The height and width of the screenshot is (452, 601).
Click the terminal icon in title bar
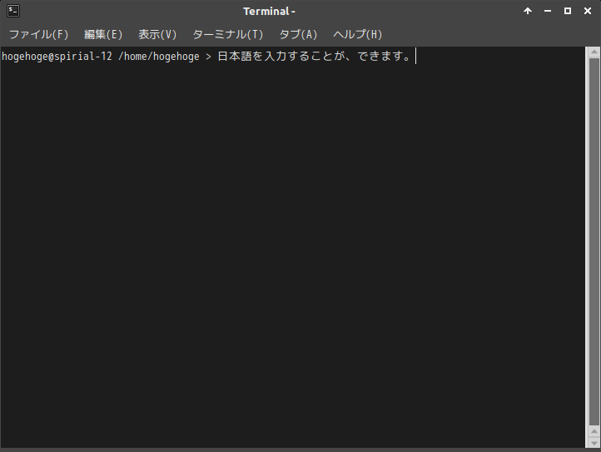pyautogui.click(x=13, y=11)
